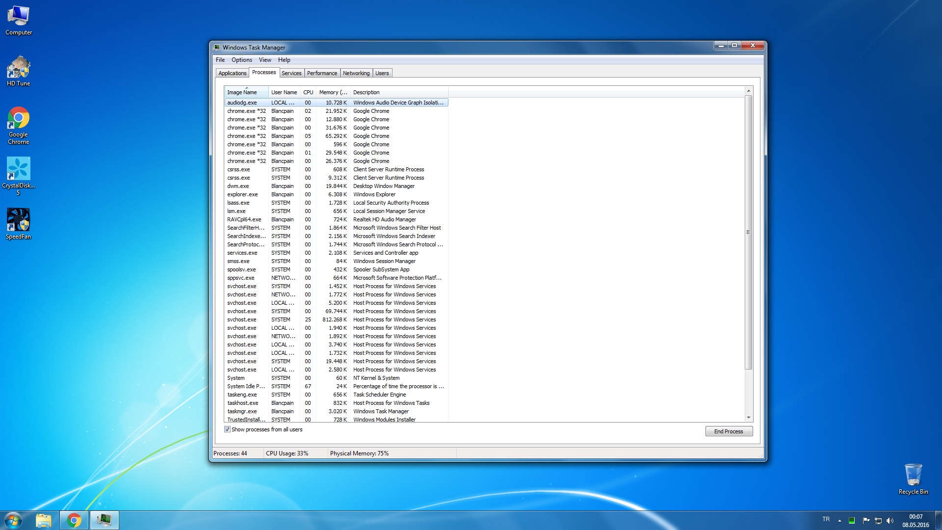Click the Physical Memory: 75% status entry
942x530 pixels.
(359, 453)
